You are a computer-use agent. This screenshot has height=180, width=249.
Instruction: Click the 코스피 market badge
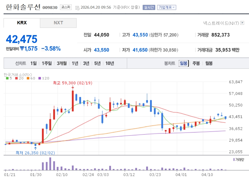[66, 7]
